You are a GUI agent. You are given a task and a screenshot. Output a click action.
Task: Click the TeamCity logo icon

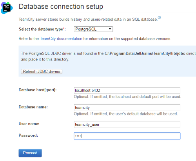pyautogui.click(x=7, y=8)
